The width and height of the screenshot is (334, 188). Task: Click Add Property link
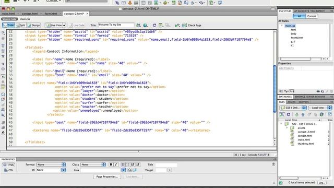(287, 68)
